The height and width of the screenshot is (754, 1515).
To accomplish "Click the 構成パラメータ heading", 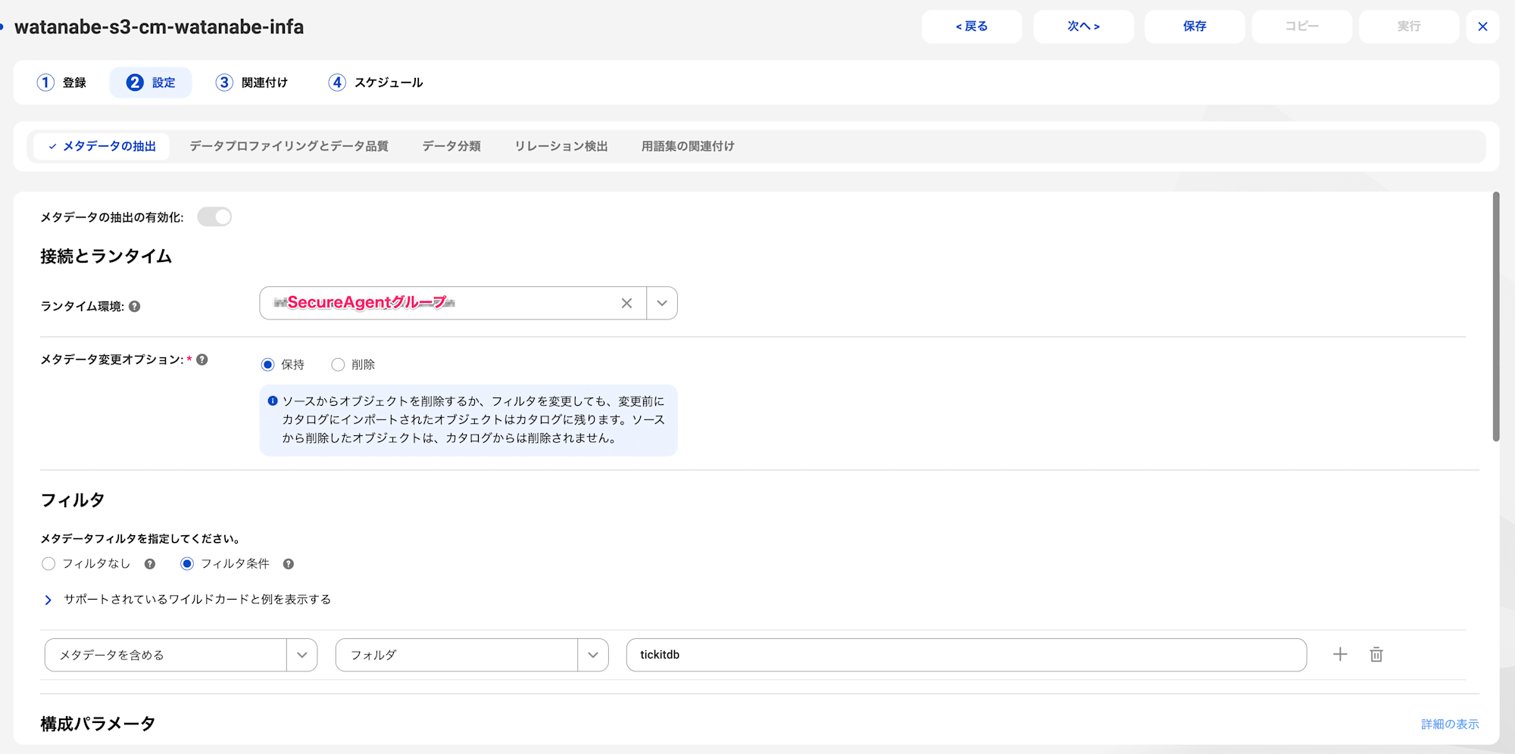I will click(98, 724).
